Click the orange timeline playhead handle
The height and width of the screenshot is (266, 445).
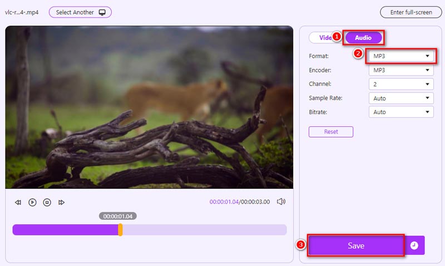120,229
